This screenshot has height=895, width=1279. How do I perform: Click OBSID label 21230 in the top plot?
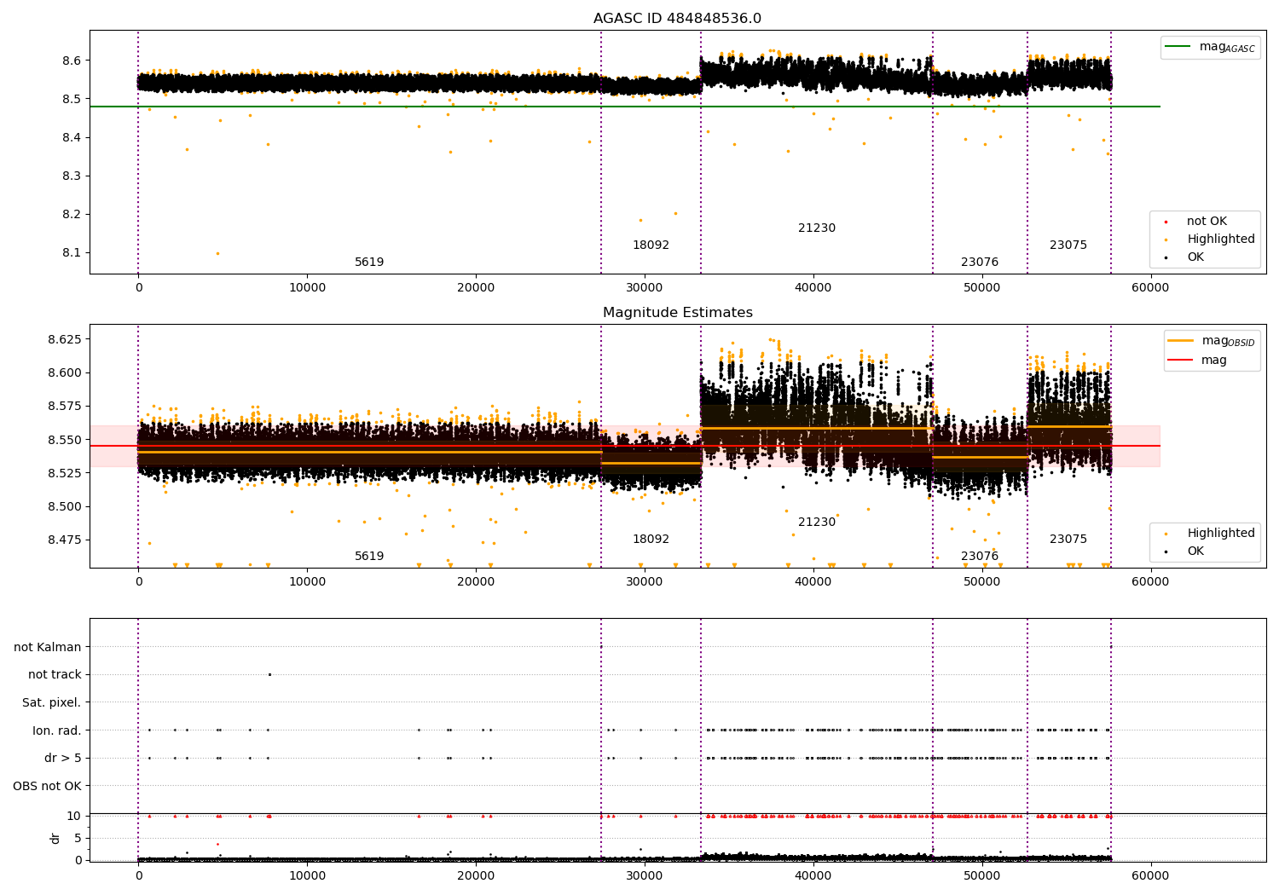[817, 228]
